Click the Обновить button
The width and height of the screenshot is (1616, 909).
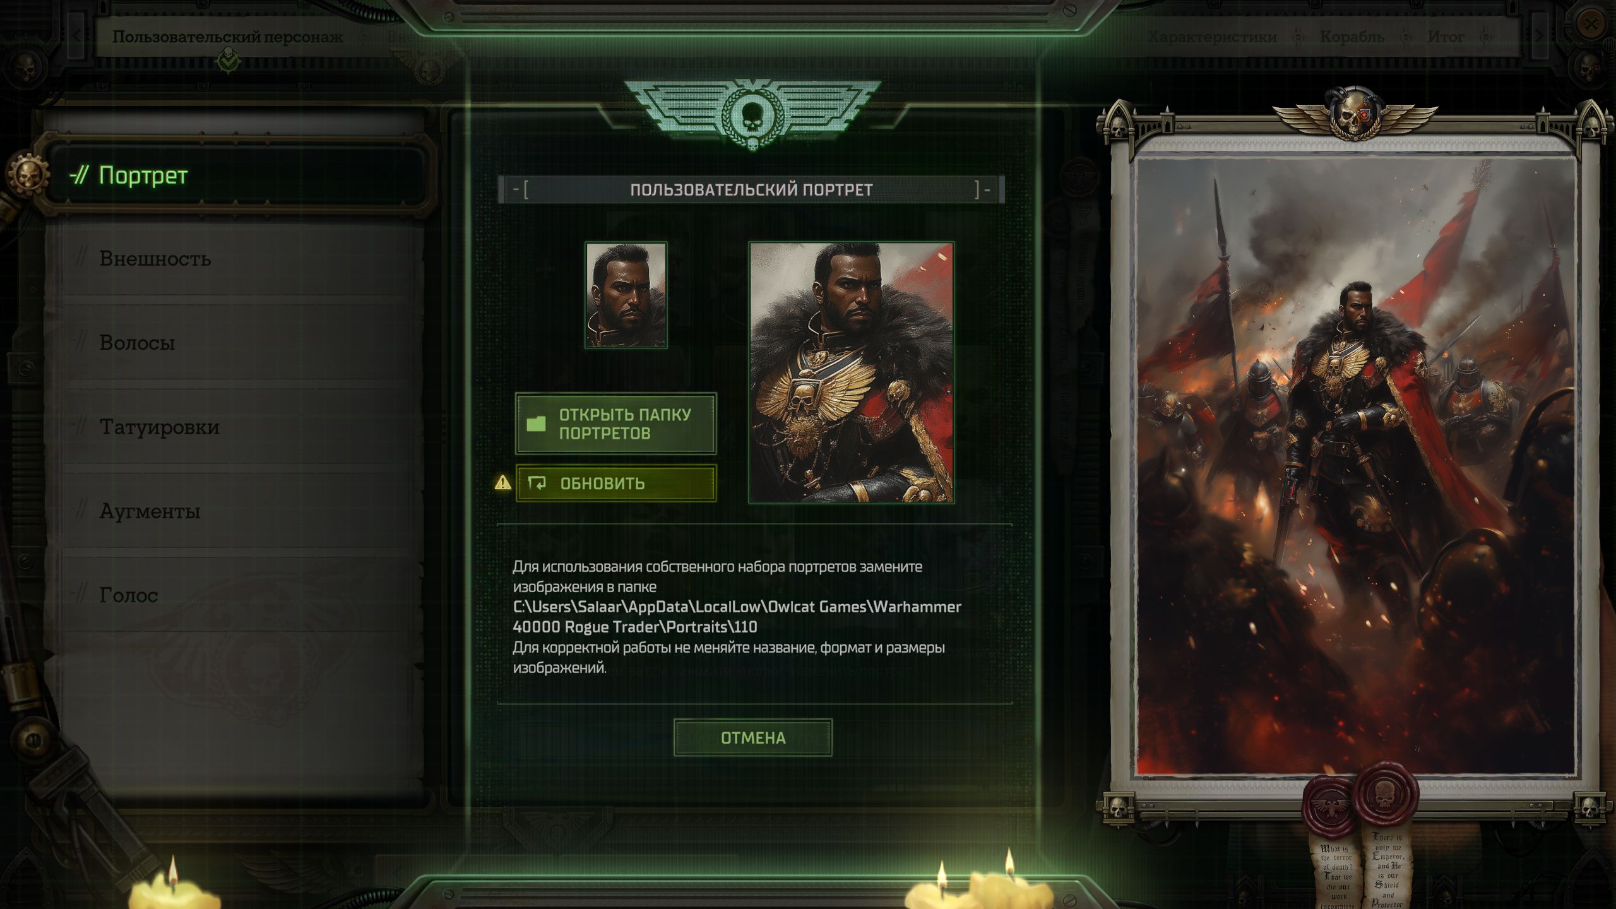(616, 484)
